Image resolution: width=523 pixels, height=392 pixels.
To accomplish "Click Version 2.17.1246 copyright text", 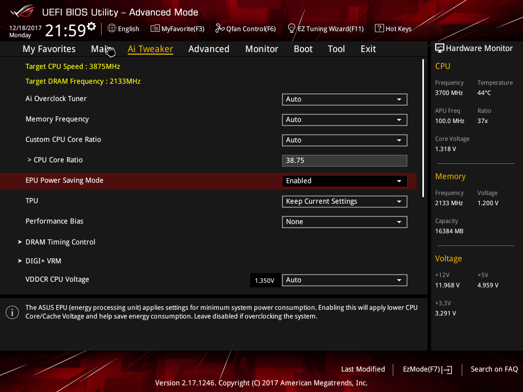I will 261,383.
